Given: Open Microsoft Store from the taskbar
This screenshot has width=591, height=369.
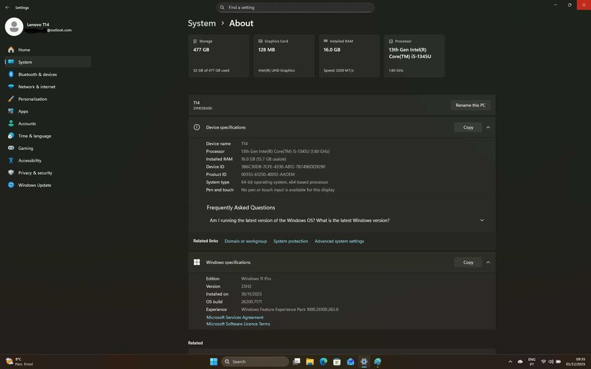Looking at the screenshot, I should (337, 361).
